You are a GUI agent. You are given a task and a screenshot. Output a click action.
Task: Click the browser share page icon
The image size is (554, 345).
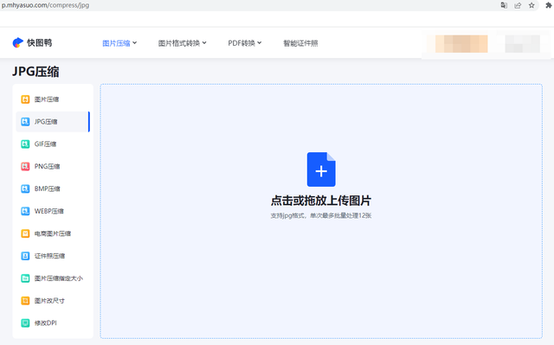518,5
